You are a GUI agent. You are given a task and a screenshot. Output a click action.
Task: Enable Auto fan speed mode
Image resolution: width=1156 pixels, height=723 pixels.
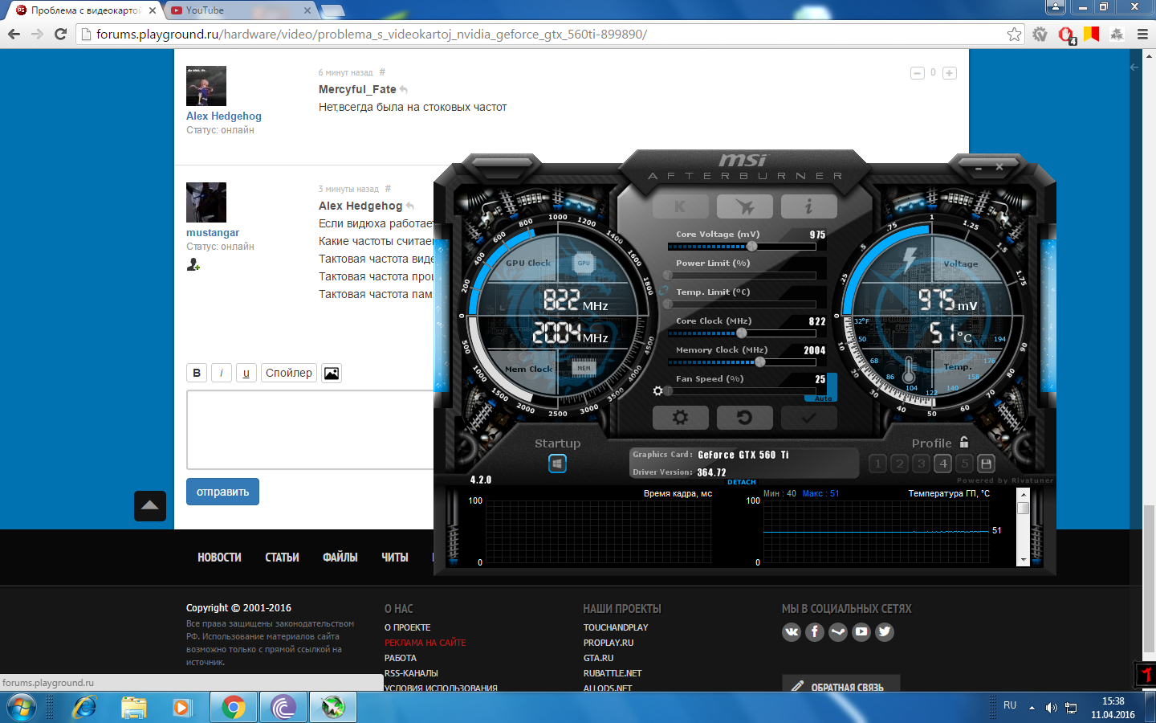820,395
